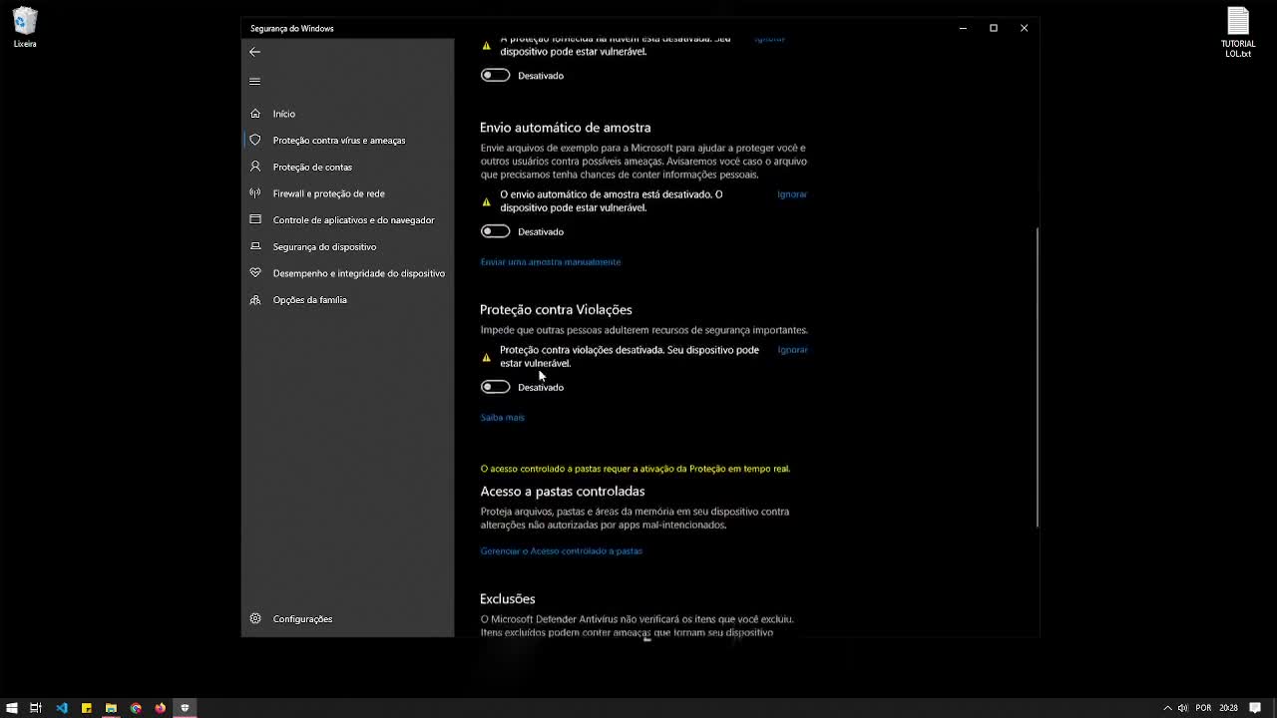Expand the sidebar hamburger menu
Image resolution: width=1277 pixels, height=718 pixels.
(x=255, y=82)
